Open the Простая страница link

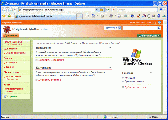[134, 82]
